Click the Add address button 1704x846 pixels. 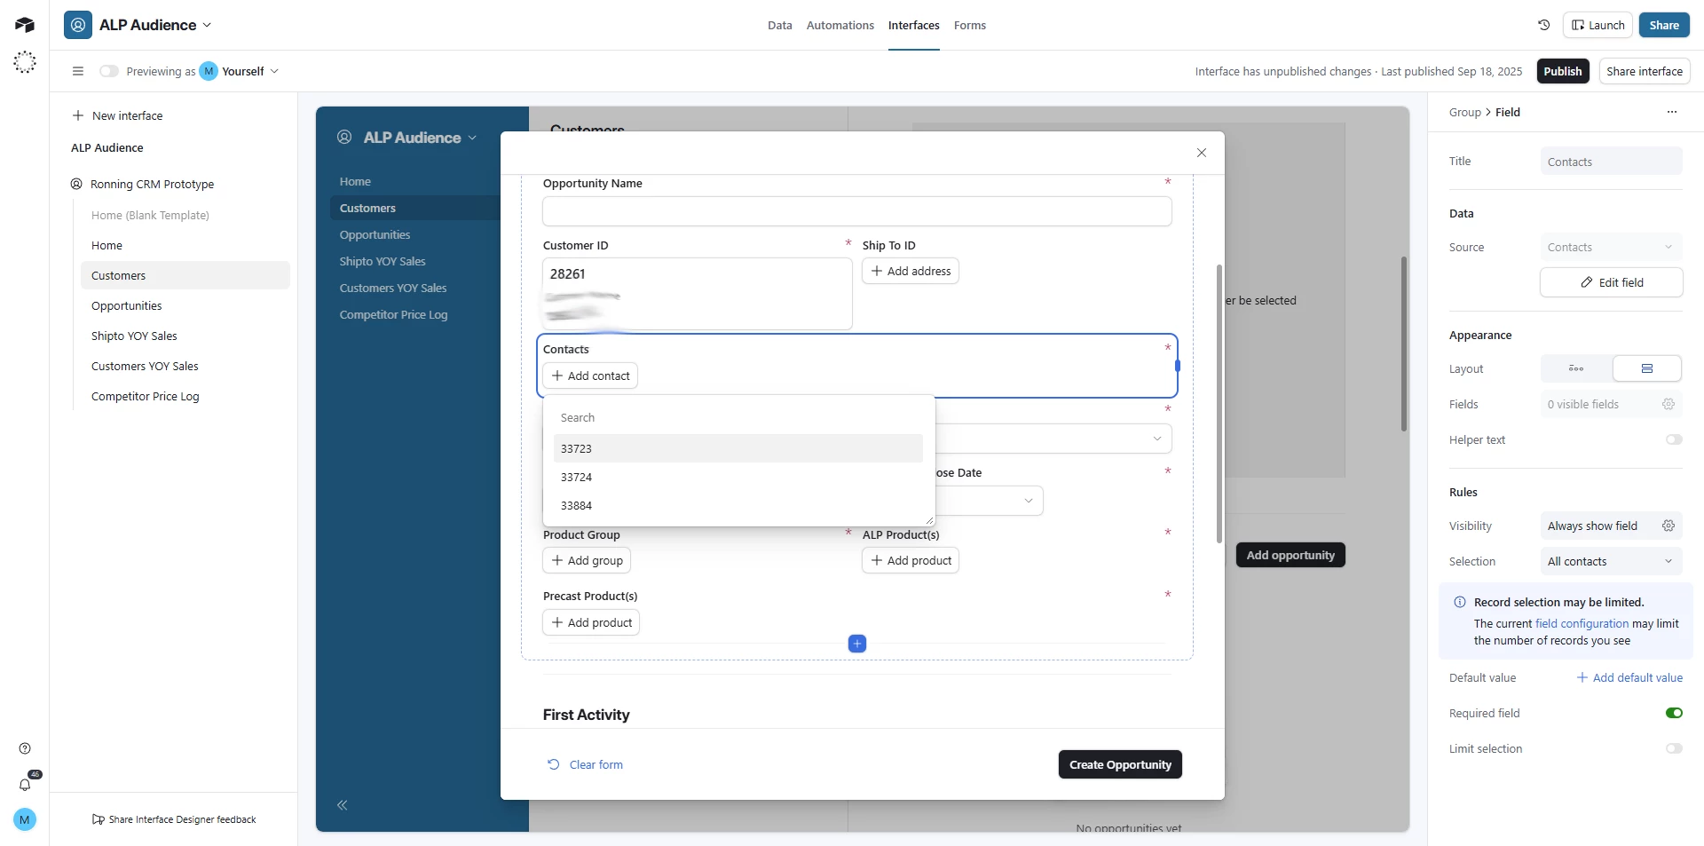coord(911,271)
